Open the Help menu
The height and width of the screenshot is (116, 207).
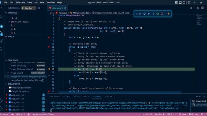click(60, 2)
